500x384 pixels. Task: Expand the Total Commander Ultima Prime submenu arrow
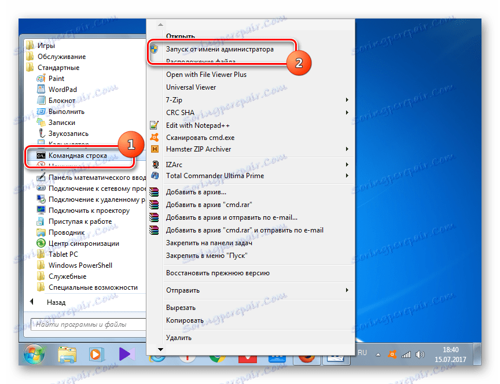tap(347, 176)
